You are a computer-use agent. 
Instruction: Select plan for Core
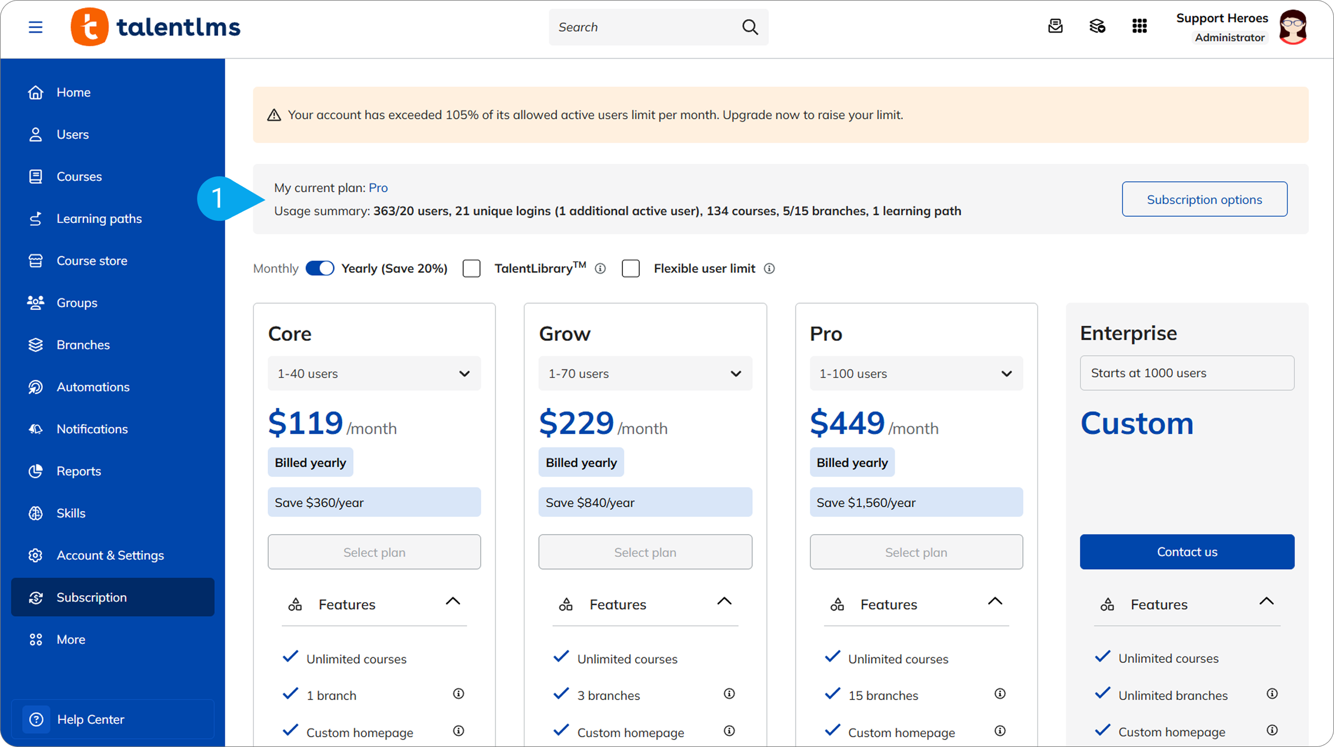[x=374, y=552]
